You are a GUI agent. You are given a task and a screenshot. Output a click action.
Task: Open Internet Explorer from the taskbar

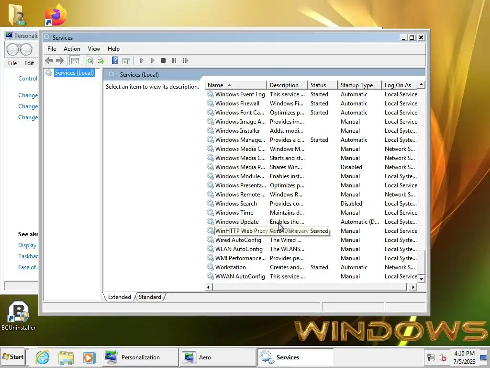(x=43, y=357)
